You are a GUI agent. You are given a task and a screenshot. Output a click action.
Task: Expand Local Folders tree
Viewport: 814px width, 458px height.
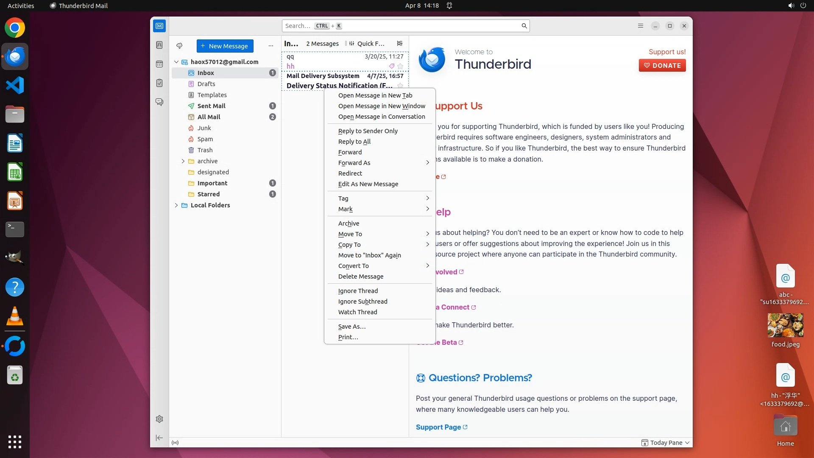tap(176, 205)
